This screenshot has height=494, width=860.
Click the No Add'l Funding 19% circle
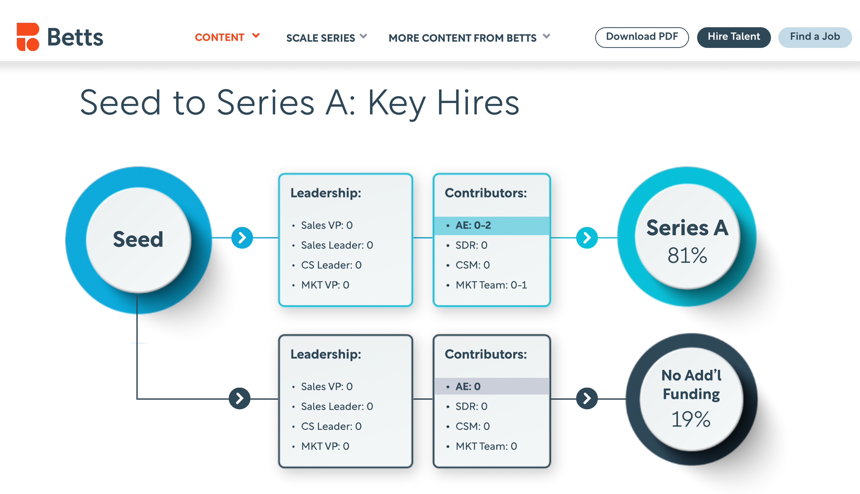tap(691, 399)
